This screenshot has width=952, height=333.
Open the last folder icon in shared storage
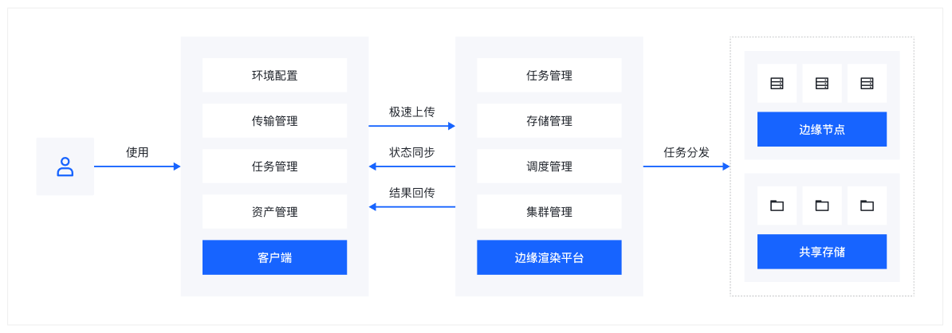867,206
